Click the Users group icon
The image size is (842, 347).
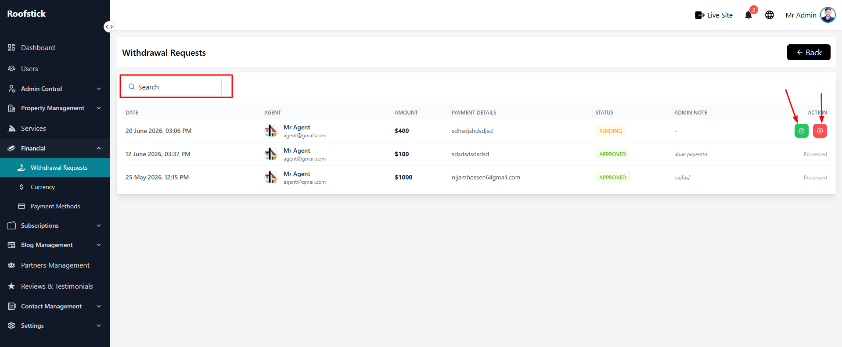11,68
